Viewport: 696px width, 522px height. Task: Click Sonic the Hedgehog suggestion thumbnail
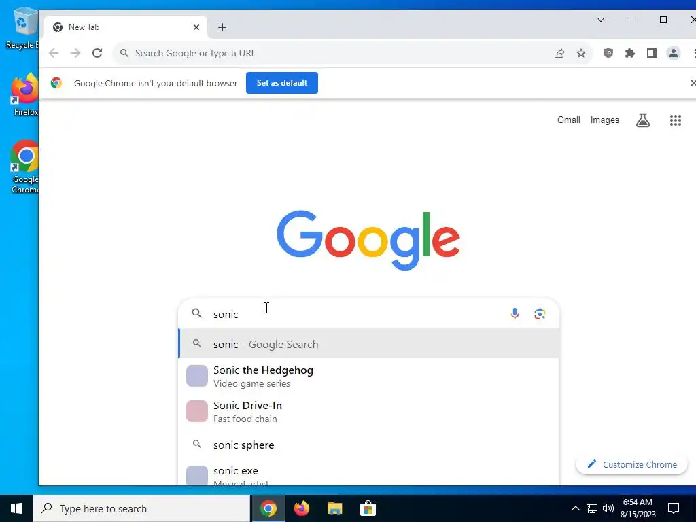(196, 376)
